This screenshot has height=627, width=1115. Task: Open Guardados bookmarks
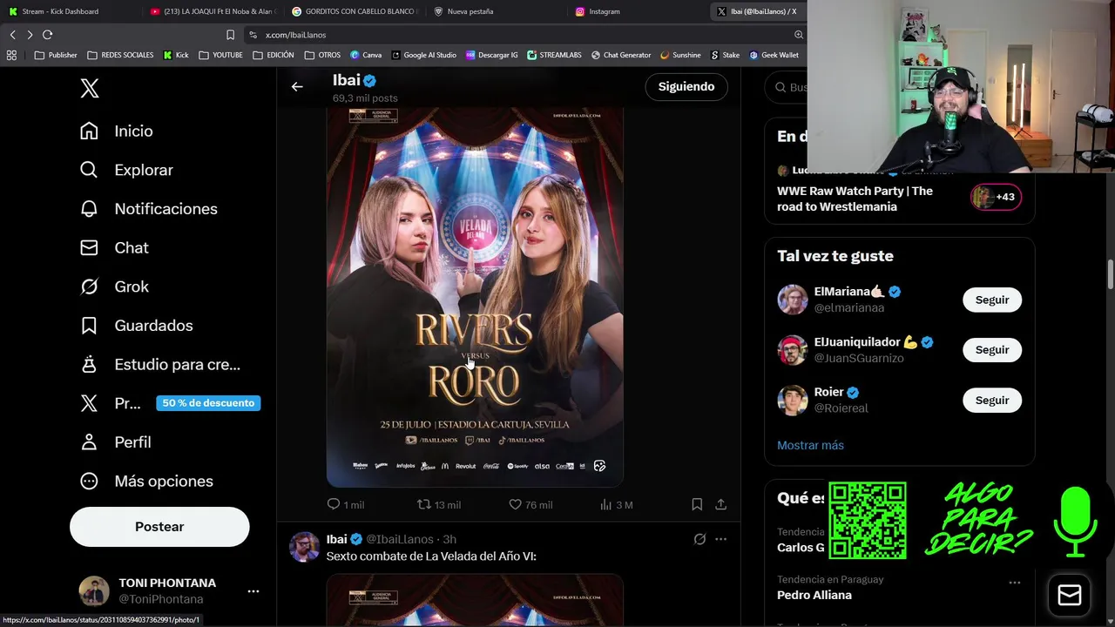[136, 326]
